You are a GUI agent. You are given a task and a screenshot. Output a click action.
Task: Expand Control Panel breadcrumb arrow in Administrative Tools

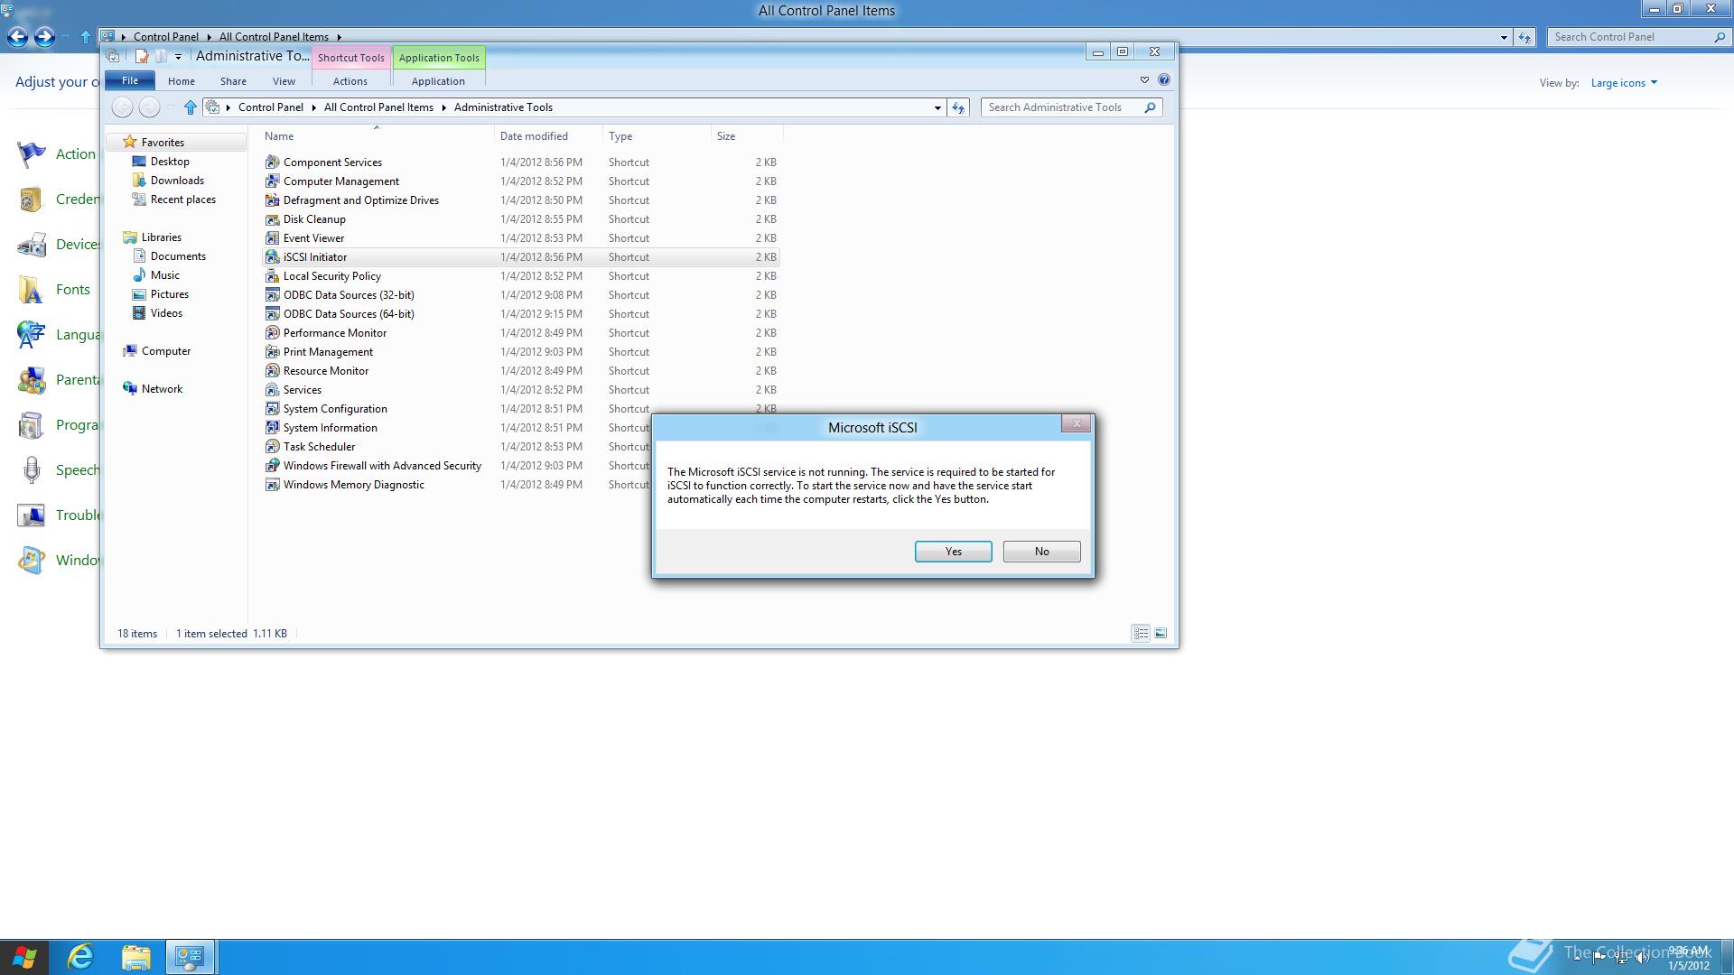(315, 107)
